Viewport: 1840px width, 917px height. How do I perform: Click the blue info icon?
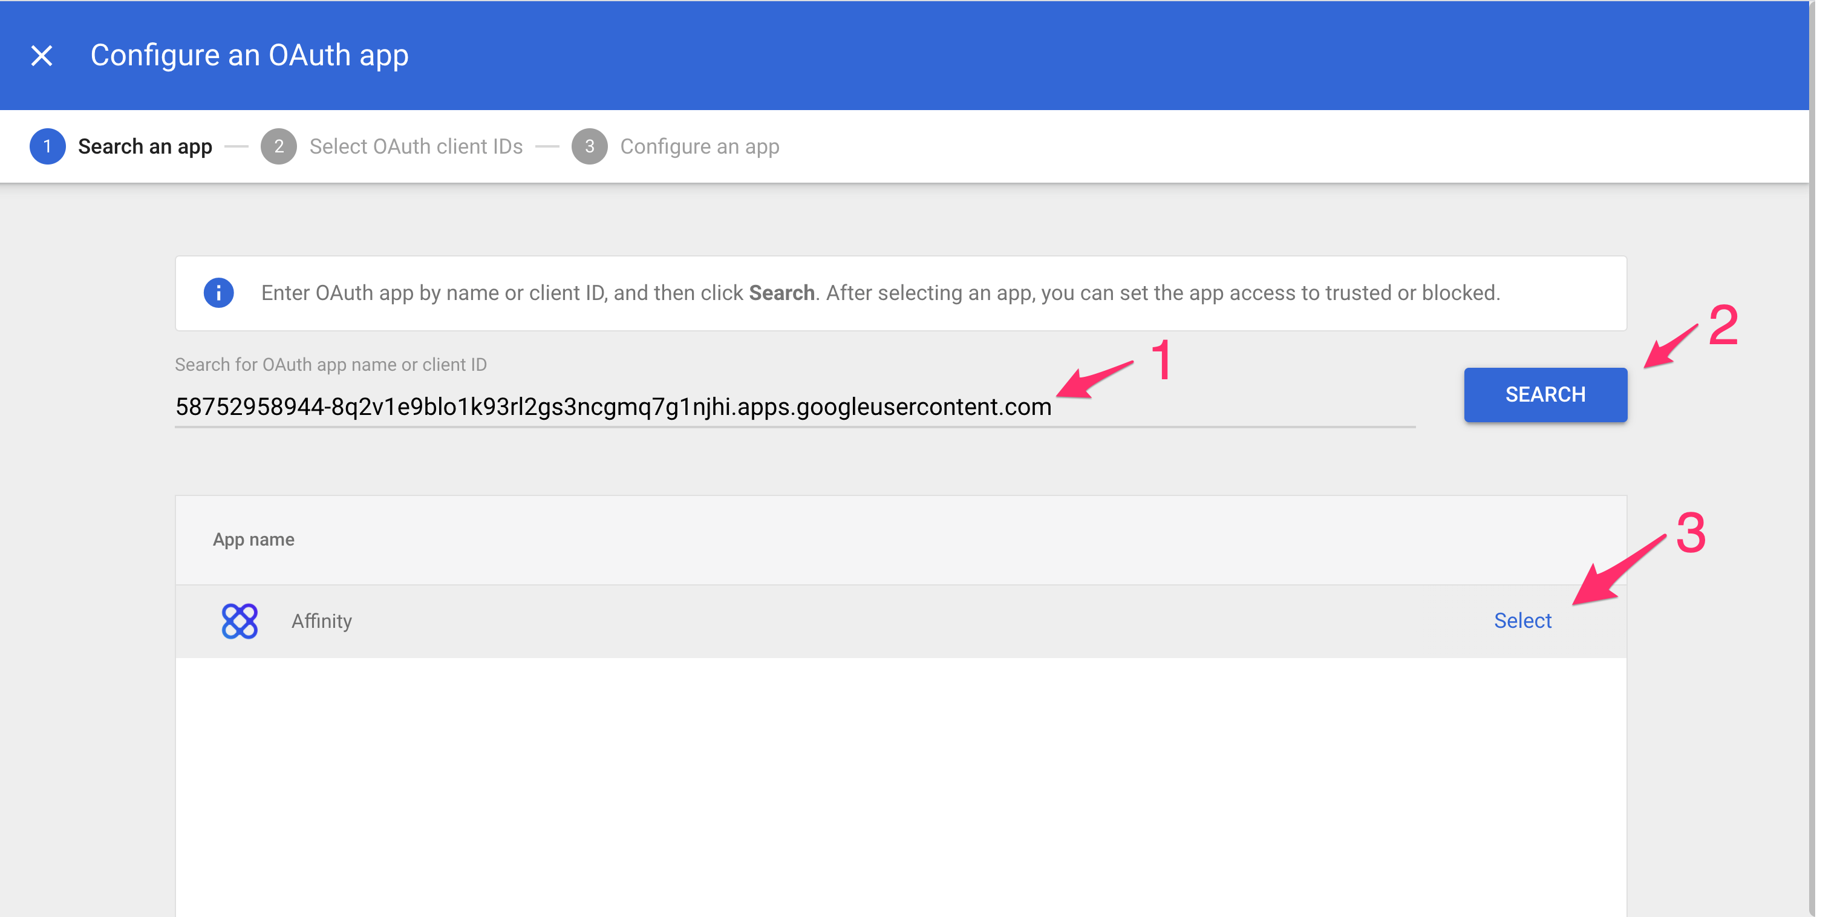pyautogui.click(x=218, y=293)
